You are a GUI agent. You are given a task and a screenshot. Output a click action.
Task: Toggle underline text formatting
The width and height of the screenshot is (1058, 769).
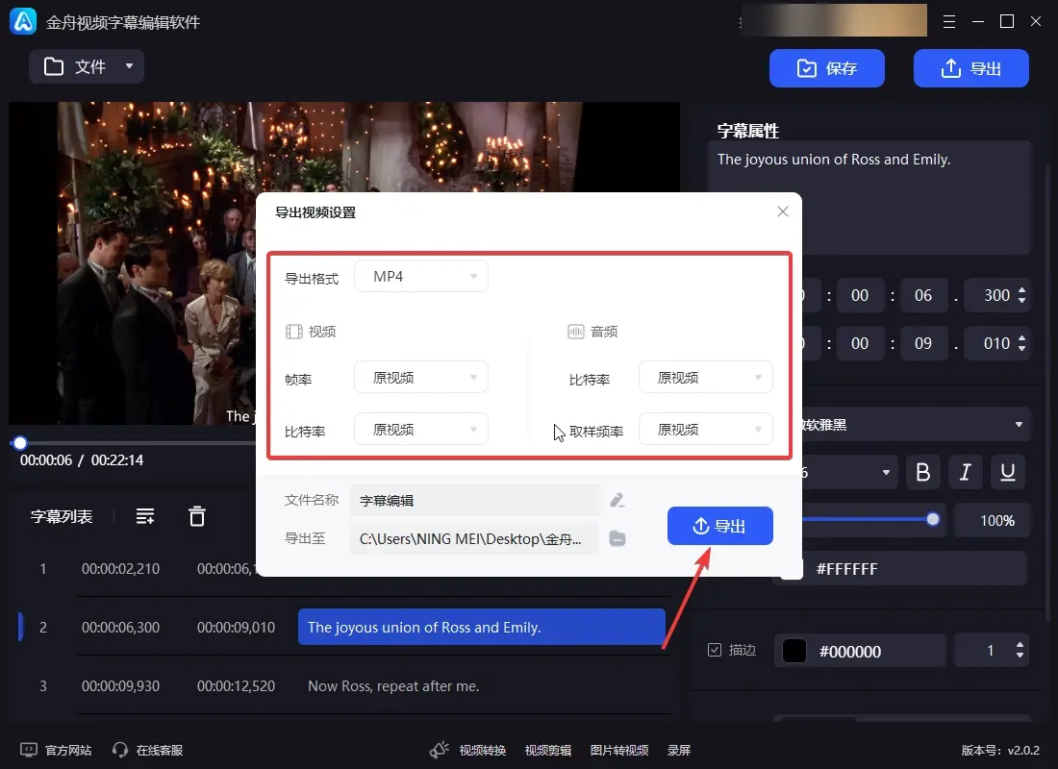click(x=1008, y=472)
